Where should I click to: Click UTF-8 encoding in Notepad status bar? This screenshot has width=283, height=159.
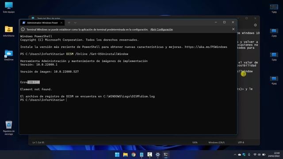coord(241,142)
